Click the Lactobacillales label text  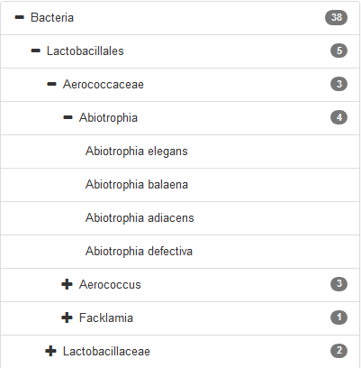86,51
